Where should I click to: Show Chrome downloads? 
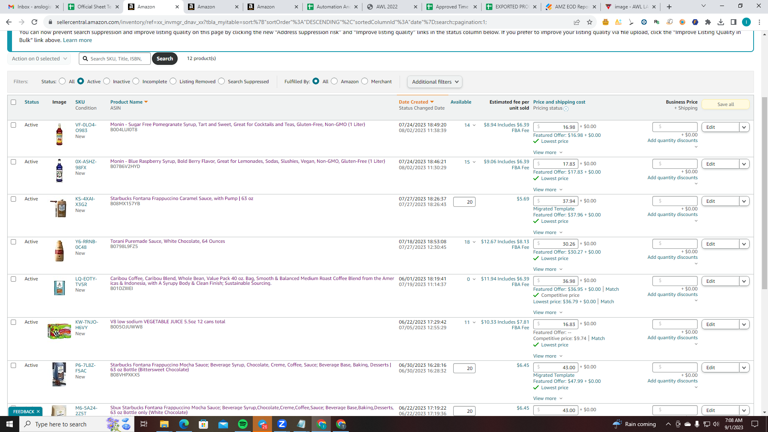point(721,22)
